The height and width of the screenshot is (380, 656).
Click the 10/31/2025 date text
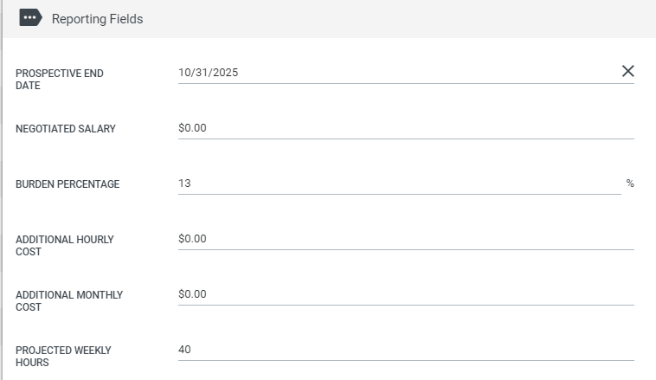tap(209, 73)
